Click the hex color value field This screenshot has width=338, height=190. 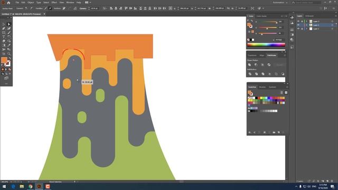coord(279,40)
